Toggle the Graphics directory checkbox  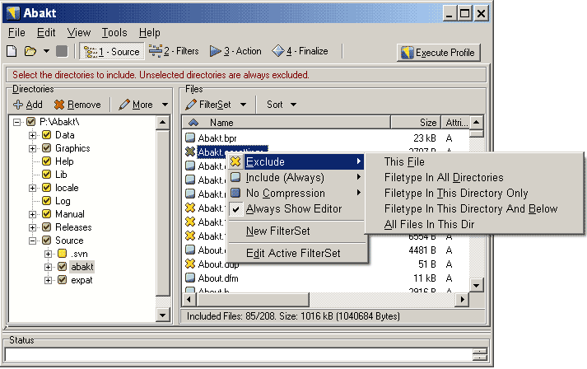click(46, 148)
